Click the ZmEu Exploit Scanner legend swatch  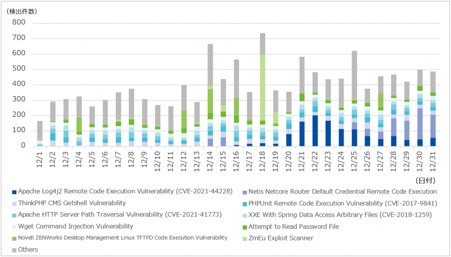click(x=244, y=238)
